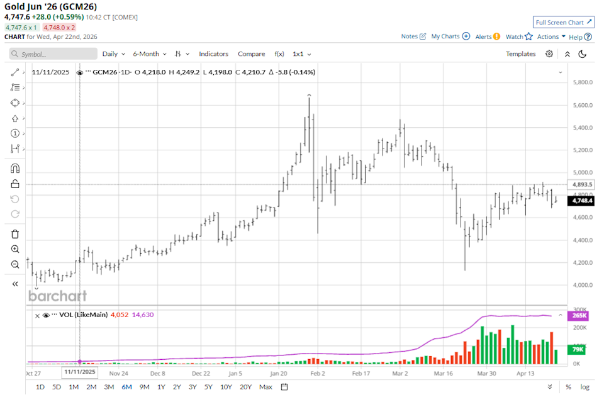
Task: Toggle dark mode moon icon
Action: pyautogui.click(x=583, y=54)
